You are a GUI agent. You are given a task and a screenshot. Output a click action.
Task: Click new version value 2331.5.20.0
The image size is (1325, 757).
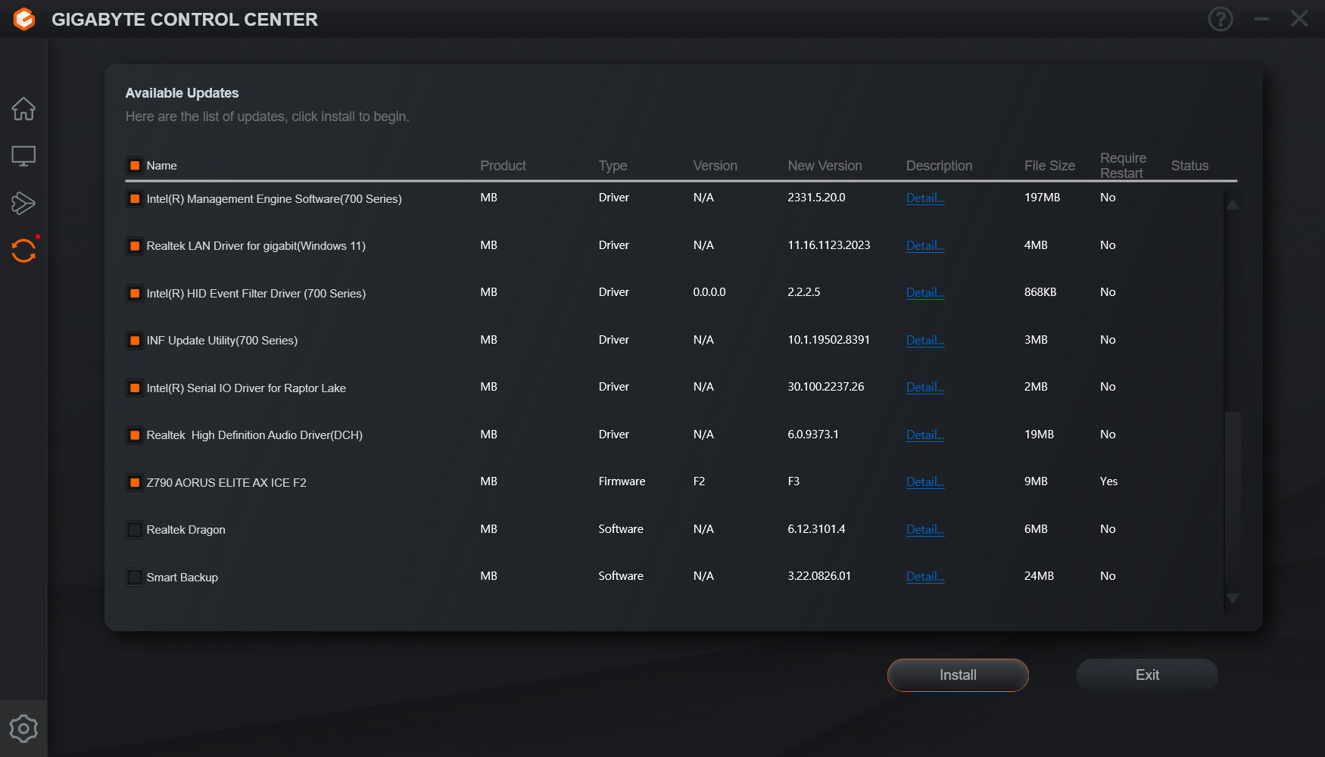(x=816, y=198)
